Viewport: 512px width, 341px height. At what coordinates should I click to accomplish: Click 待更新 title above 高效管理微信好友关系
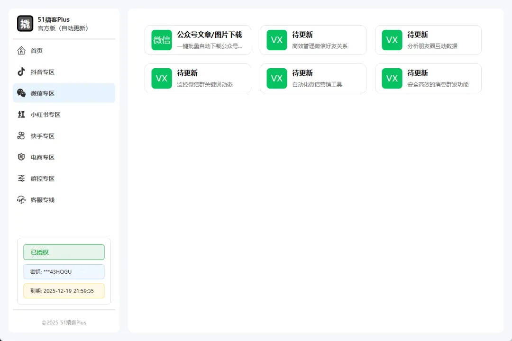pos(302,35)
